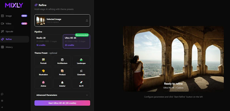Choose the Landscape theme preset
Screen dimensions: 230x111
coord(81,61)
